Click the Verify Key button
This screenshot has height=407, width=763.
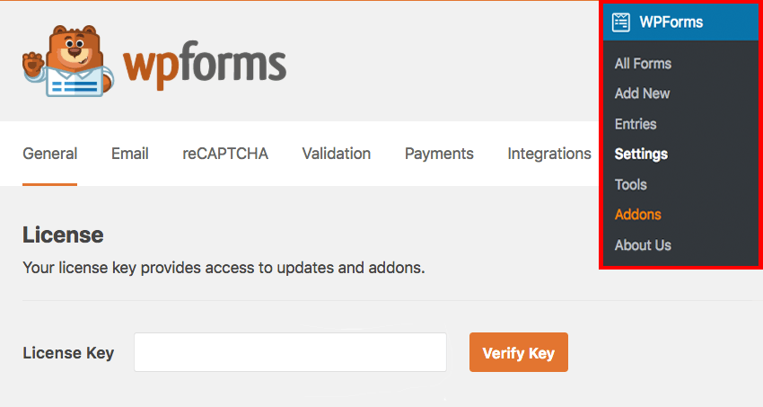(518, 352)
